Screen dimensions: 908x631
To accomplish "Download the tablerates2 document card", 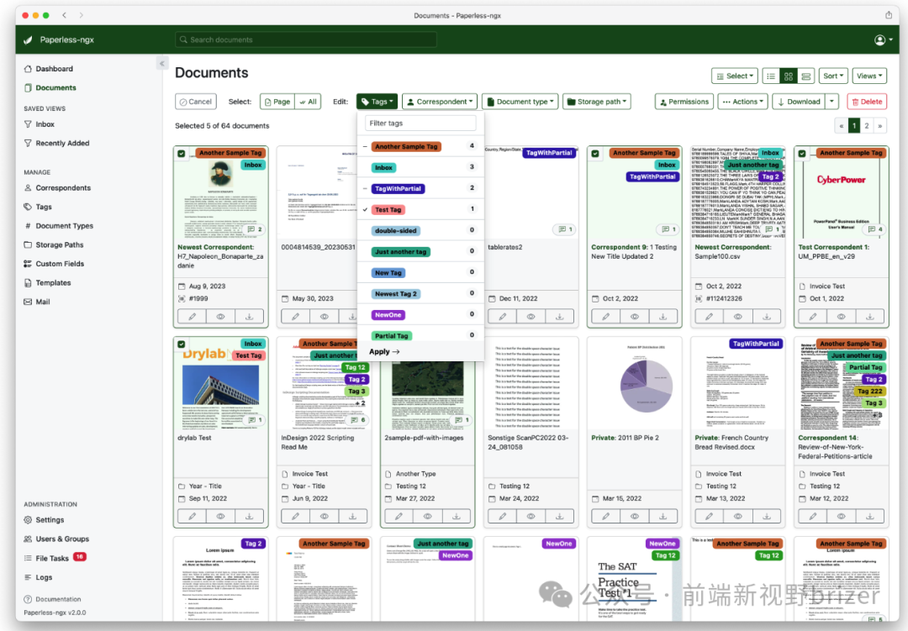I will tap(559, 317).
